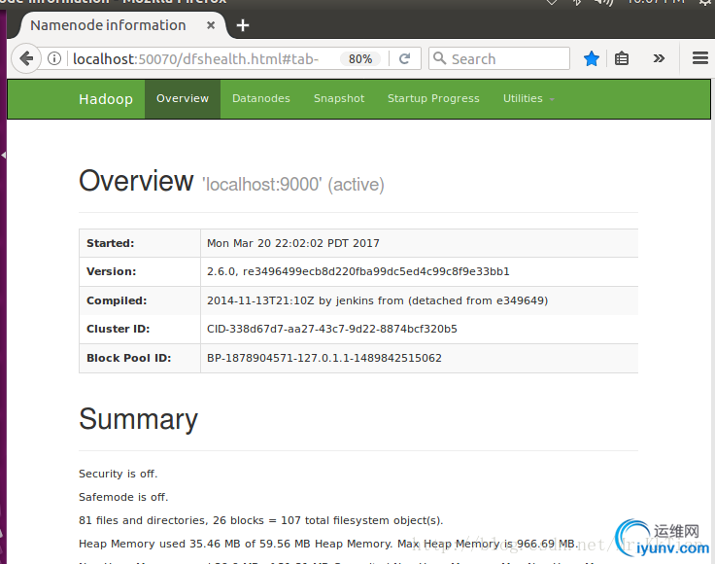Click the Overview heading
This screenshot has width=715, height=564.
136,181
